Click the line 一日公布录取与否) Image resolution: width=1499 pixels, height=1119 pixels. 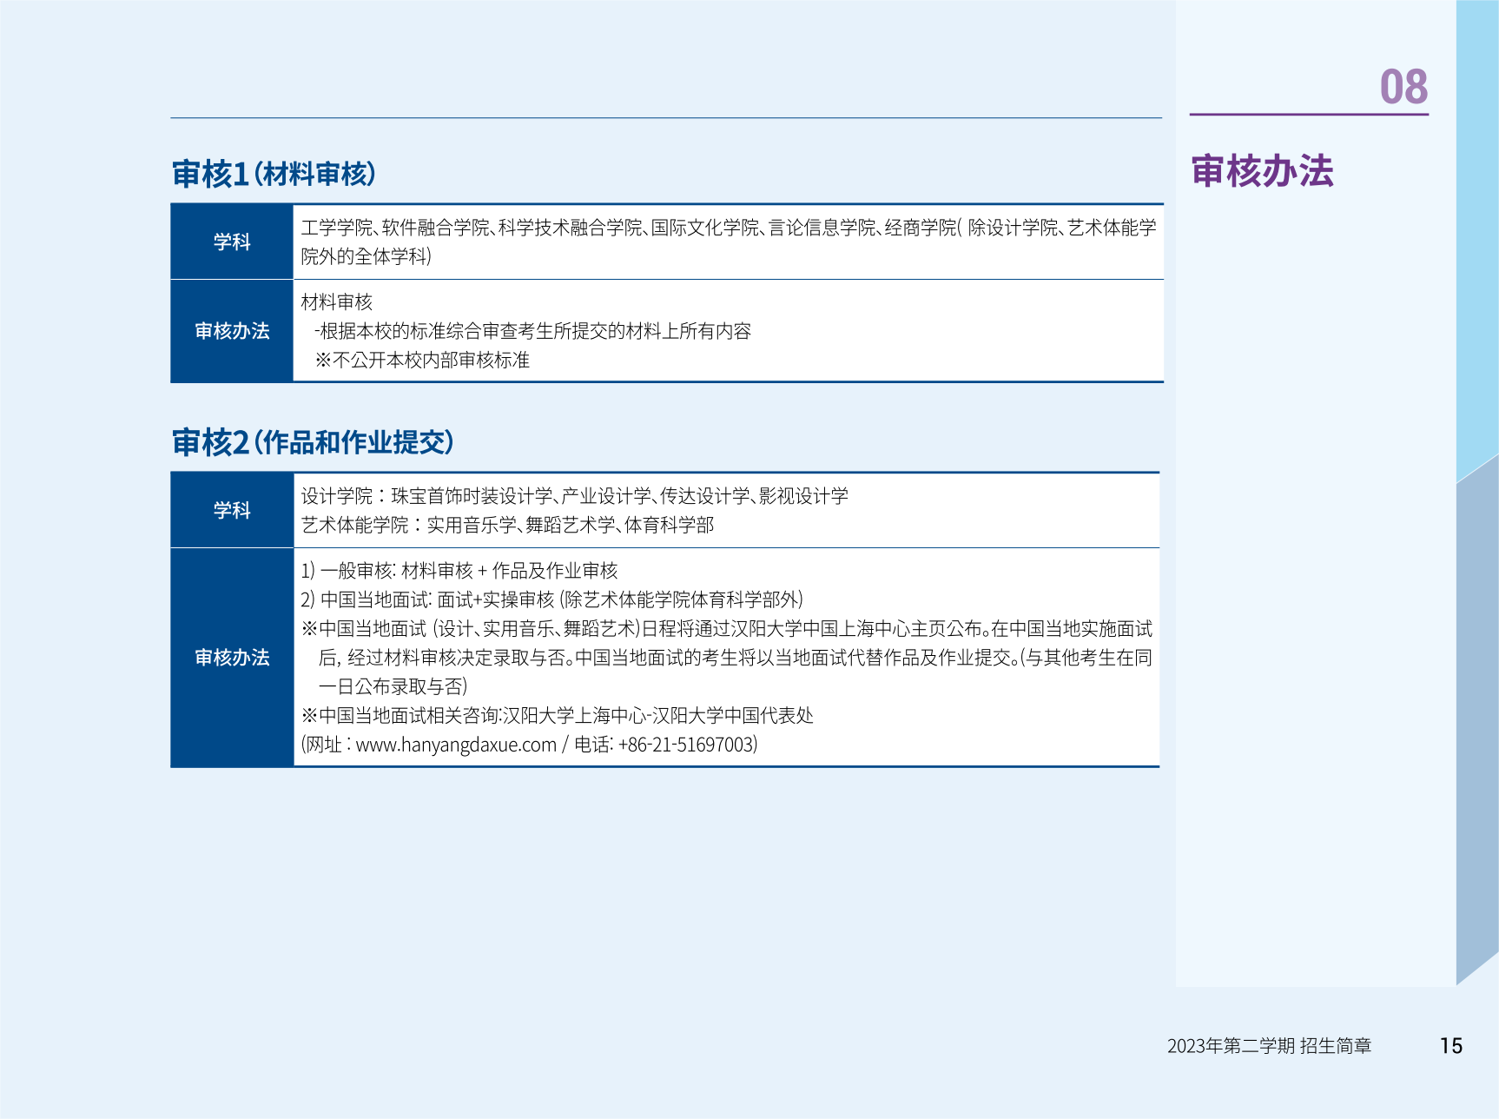[393, 686]
